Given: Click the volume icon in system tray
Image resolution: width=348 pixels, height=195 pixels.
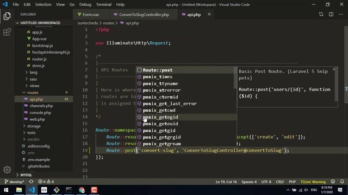Looking at the screenshot, I should coord(306,190).
